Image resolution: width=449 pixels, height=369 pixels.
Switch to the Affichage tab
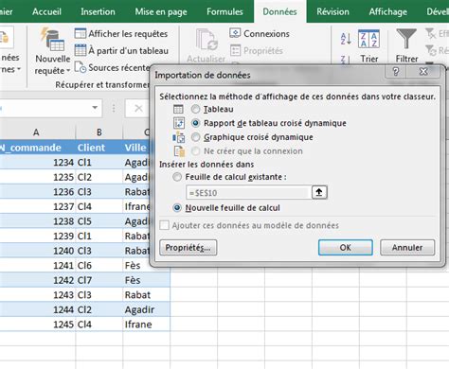coord(387,11)
